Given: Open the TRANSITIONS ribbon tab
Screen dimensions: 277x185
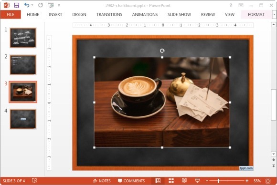Looking at the screenshot, I should 109,14.
